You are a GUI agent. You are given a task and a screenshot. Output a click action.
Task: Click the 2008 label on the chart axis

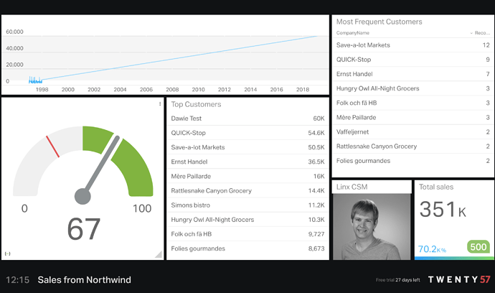172,90
